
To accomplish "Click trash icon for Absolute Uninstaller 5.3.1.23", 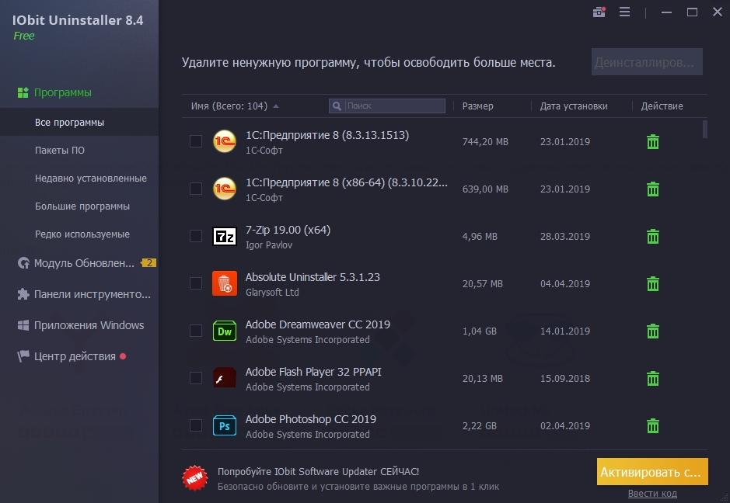I will point(653,284).
